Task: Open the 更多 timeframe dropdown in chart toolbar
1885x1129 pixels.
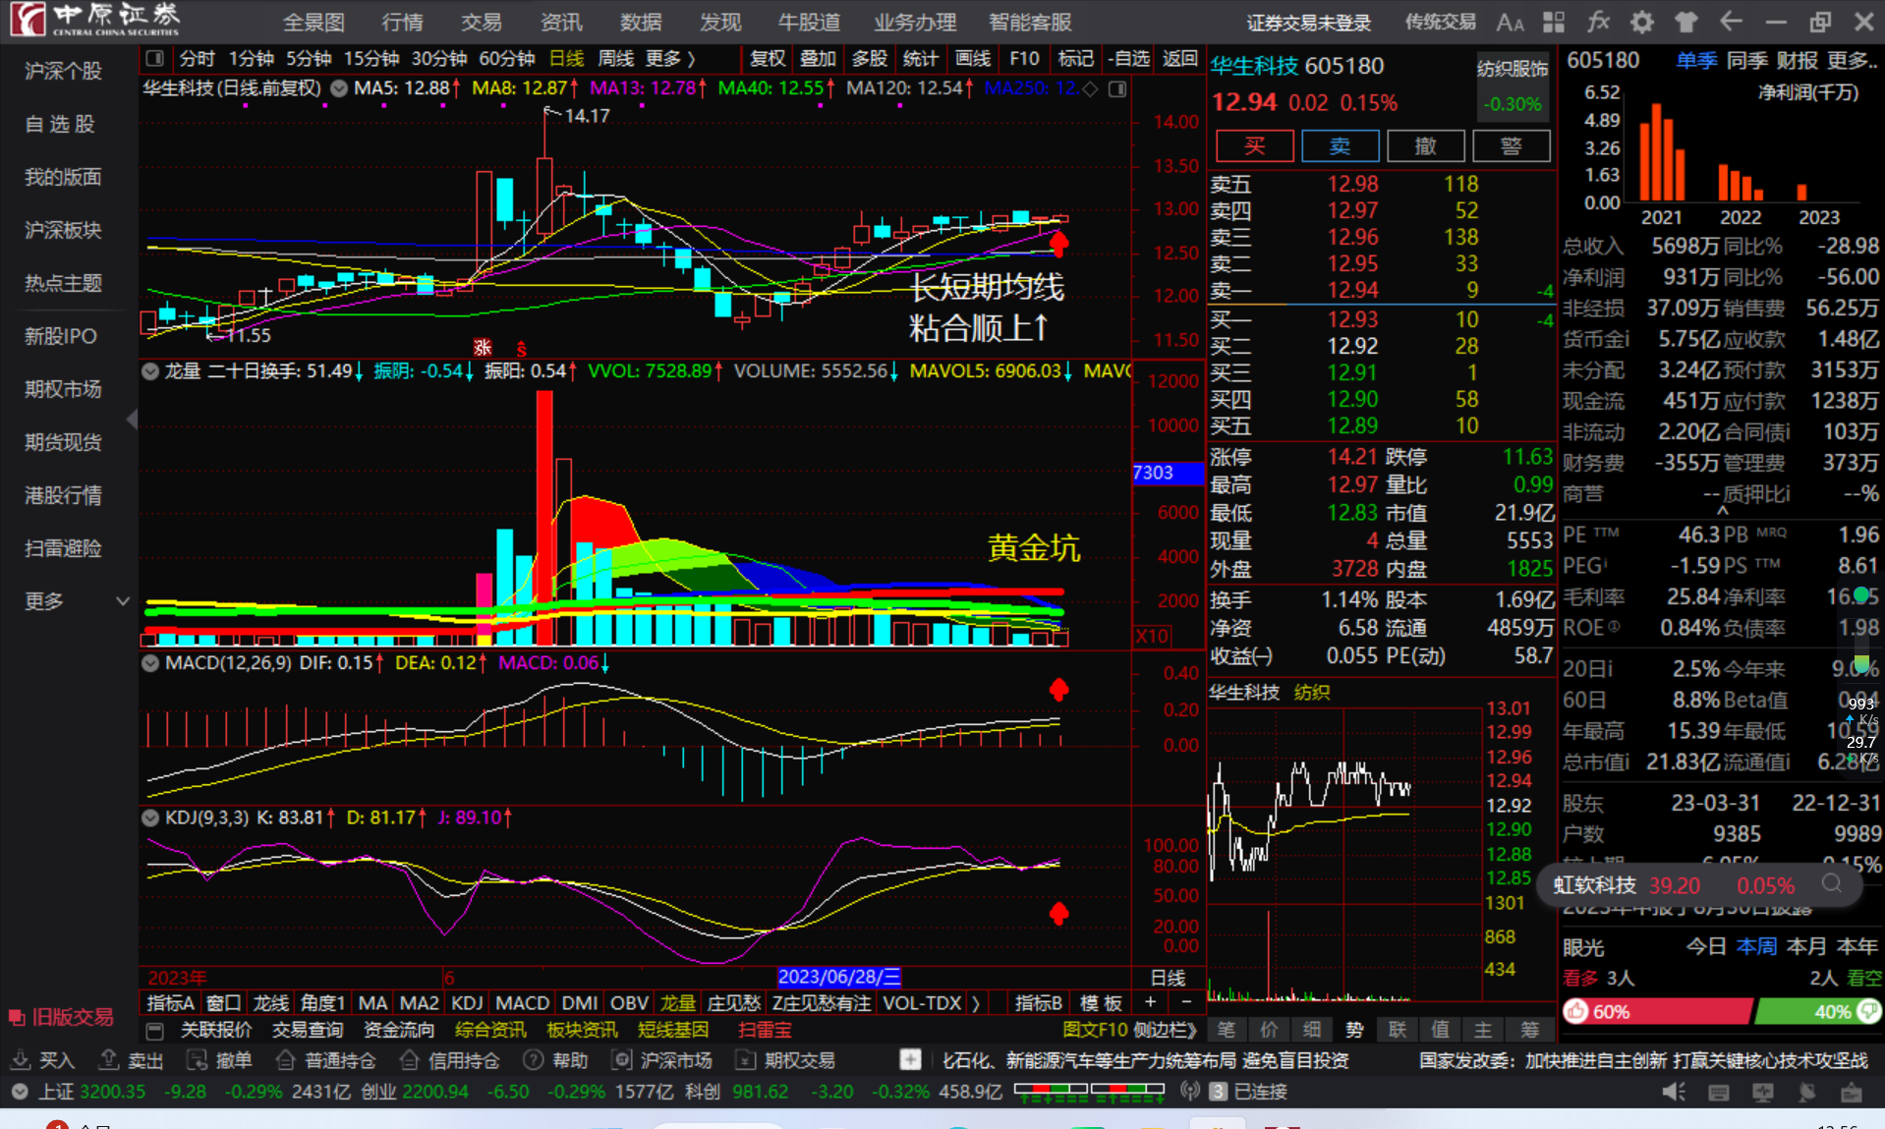Action: (670, 59)
